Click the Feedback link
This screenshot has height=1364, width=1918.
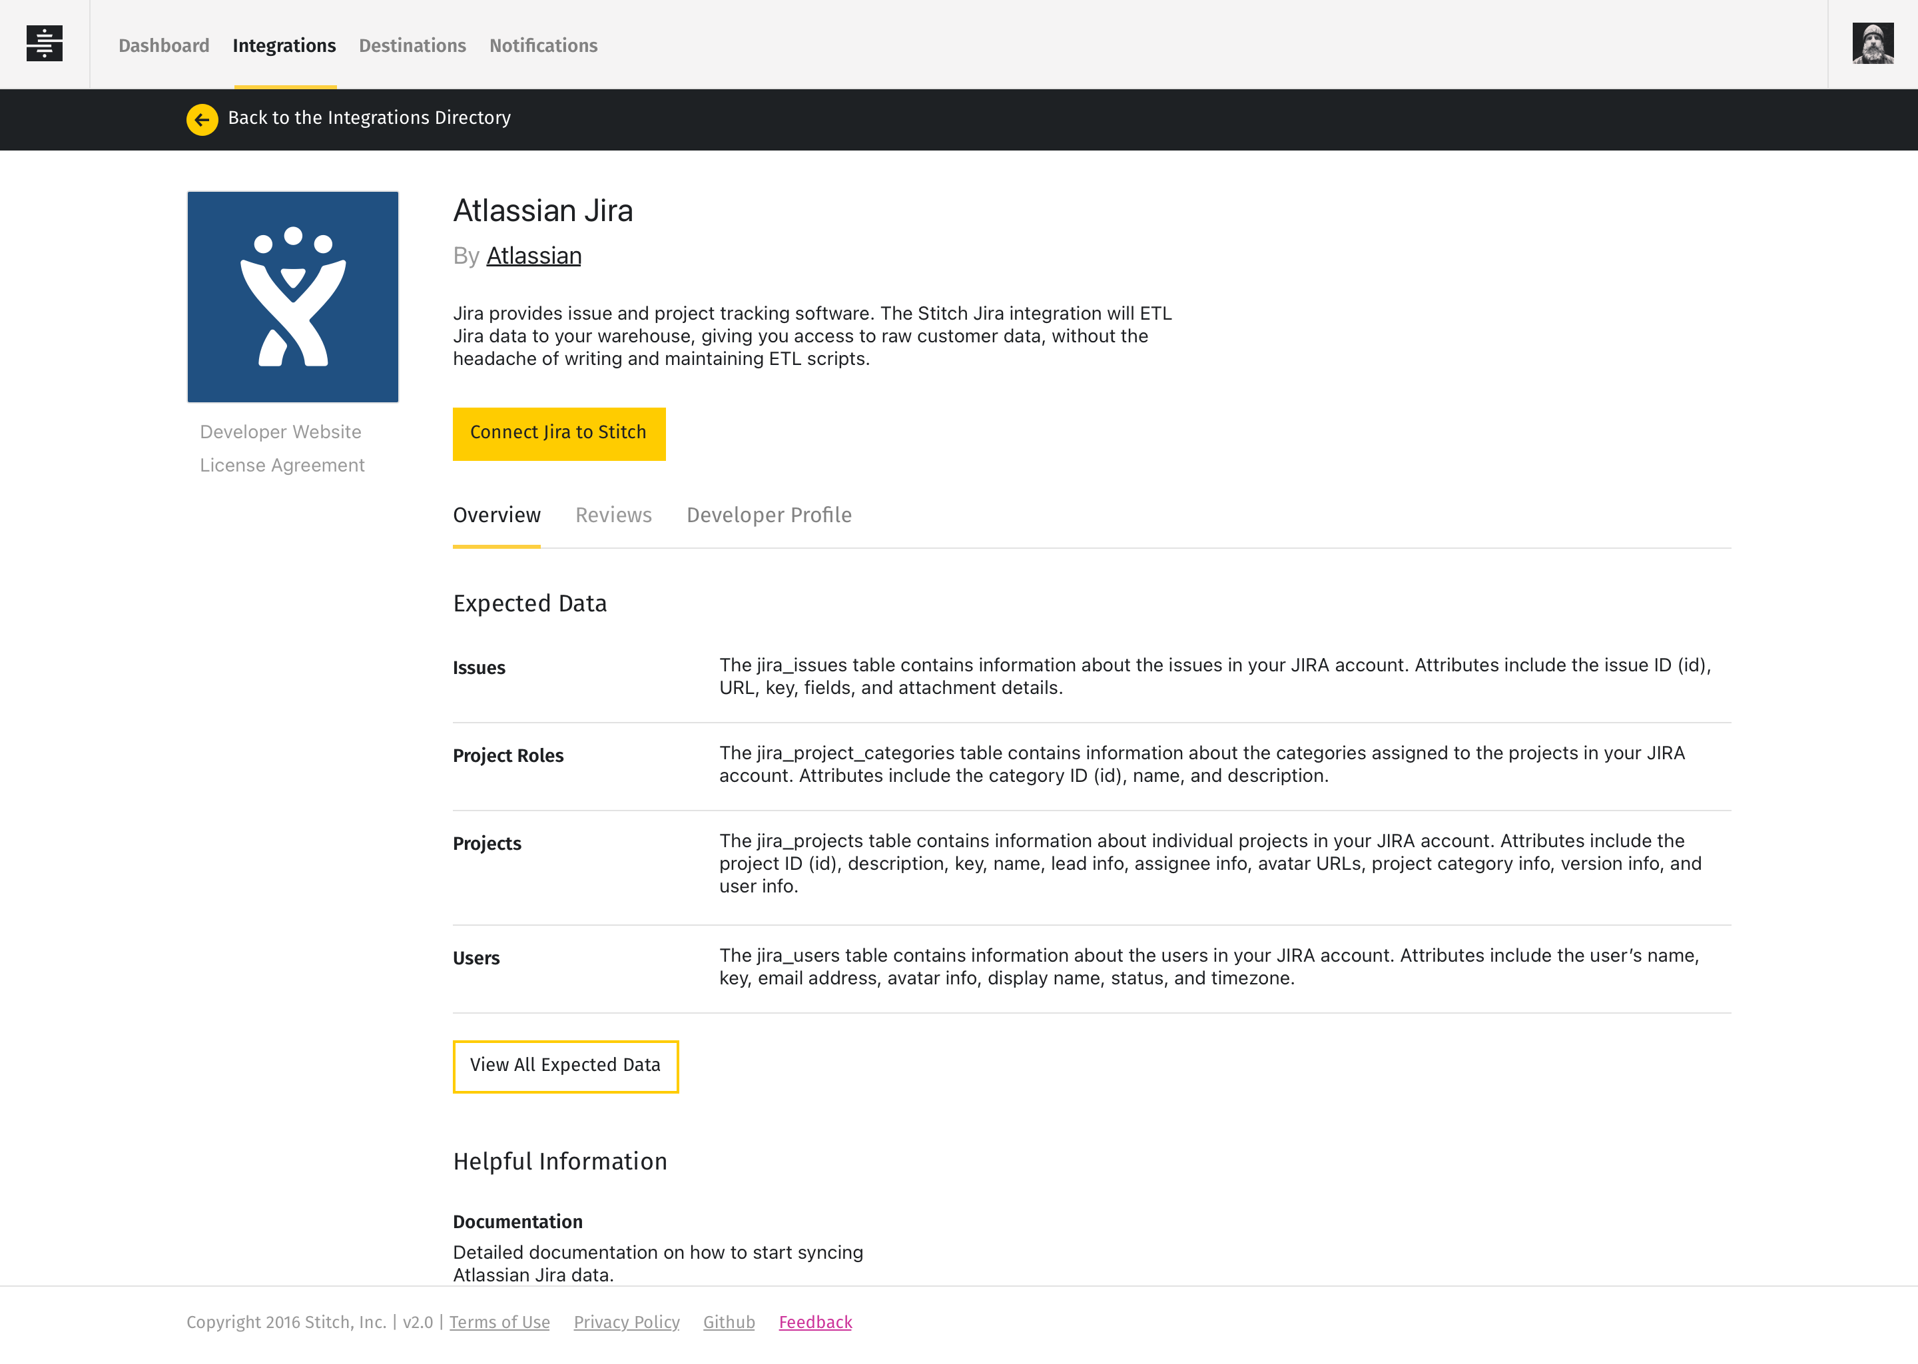point(815,1322)
